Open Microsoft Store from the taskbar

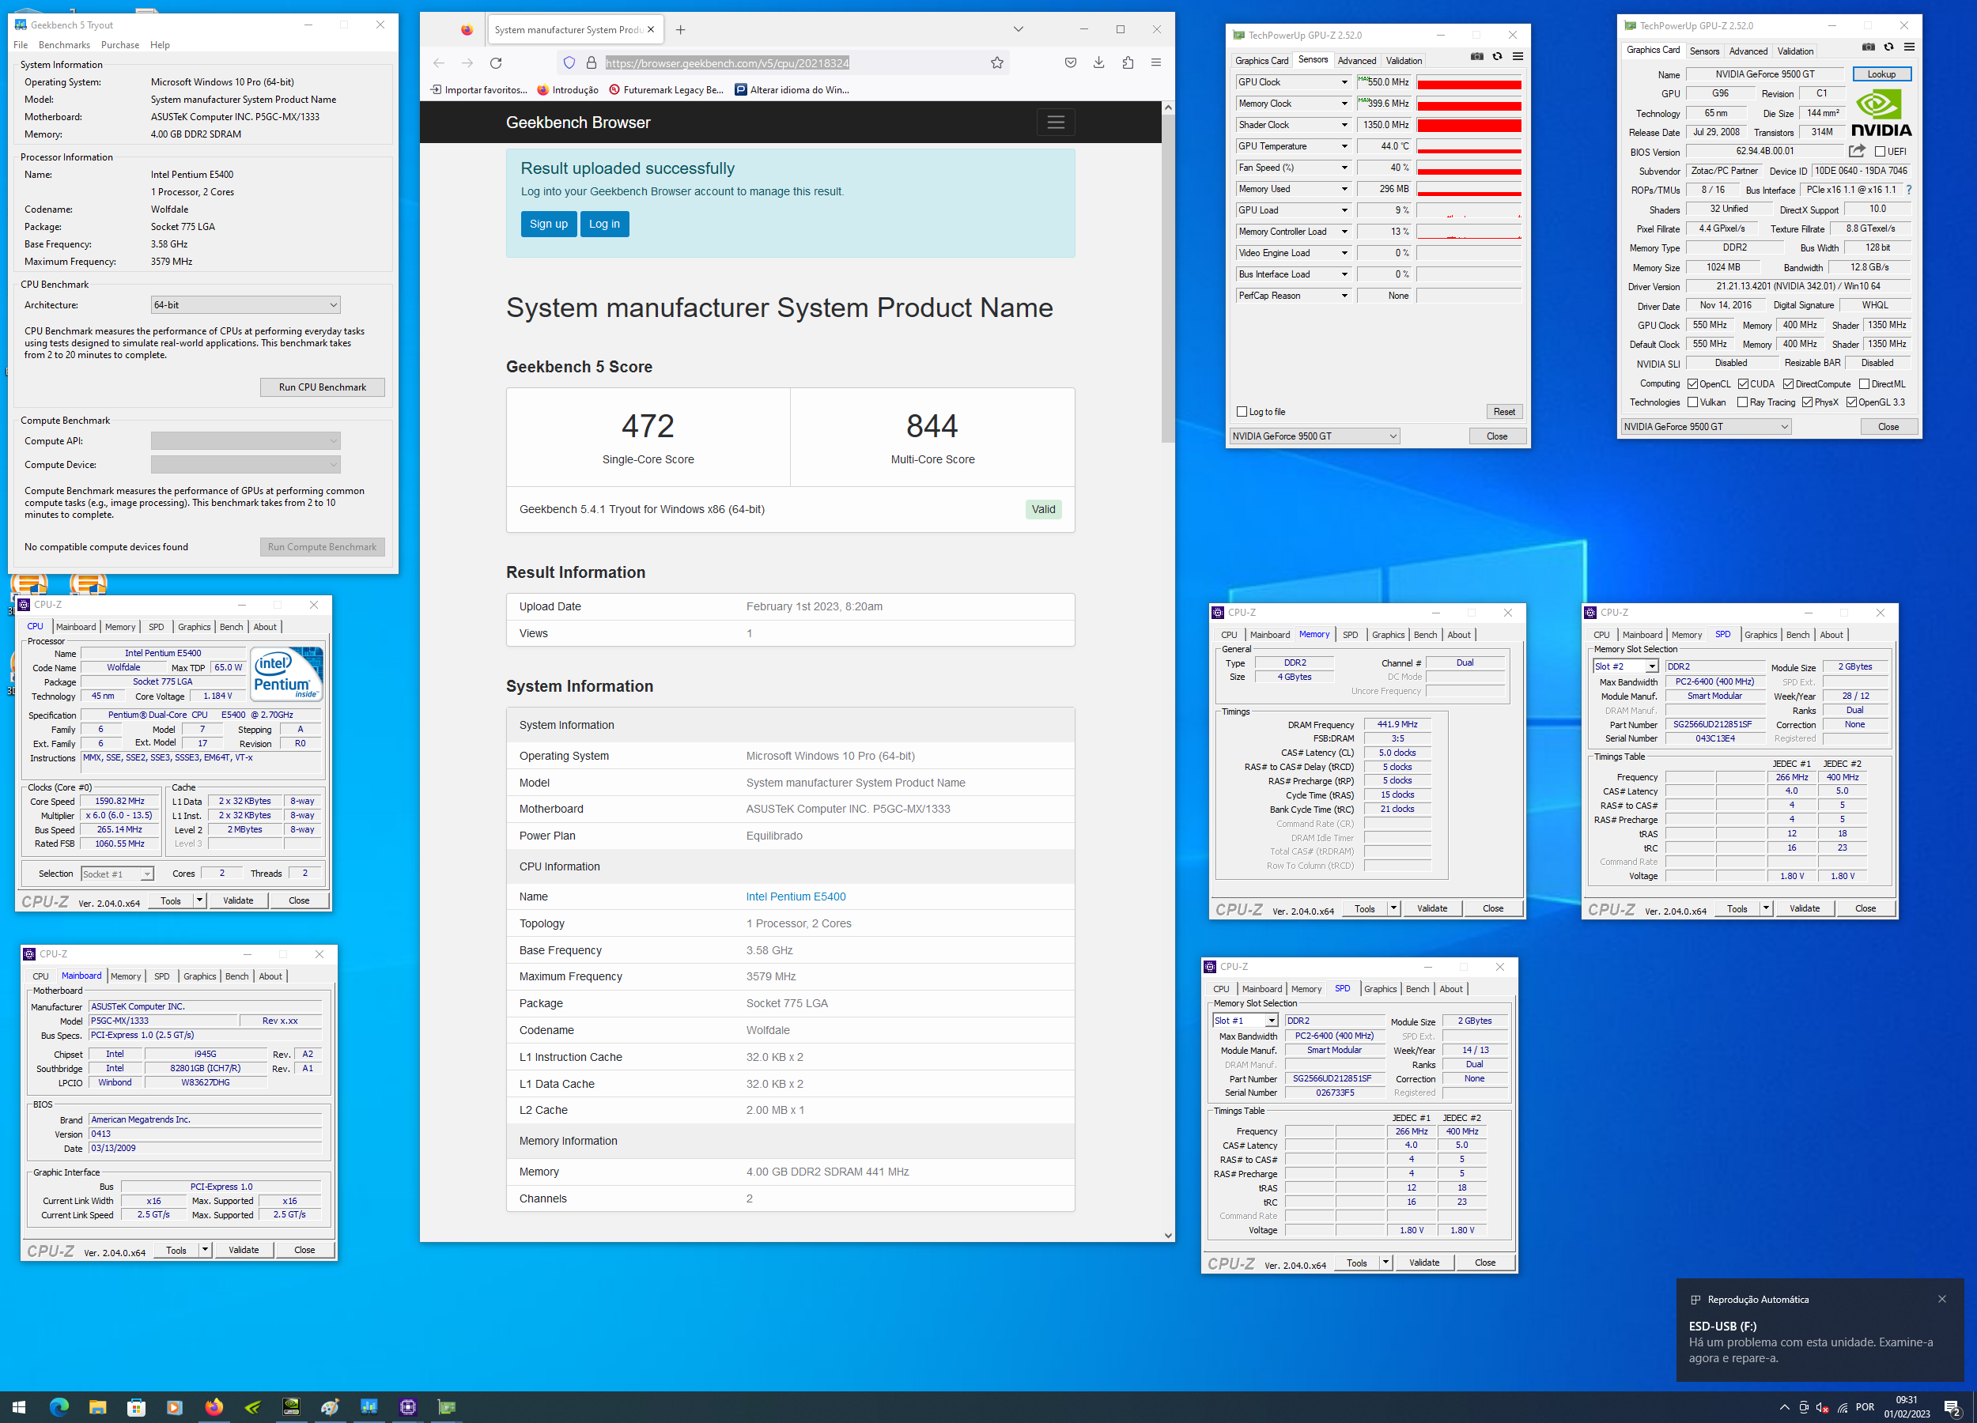click(x=136, y=1406)
